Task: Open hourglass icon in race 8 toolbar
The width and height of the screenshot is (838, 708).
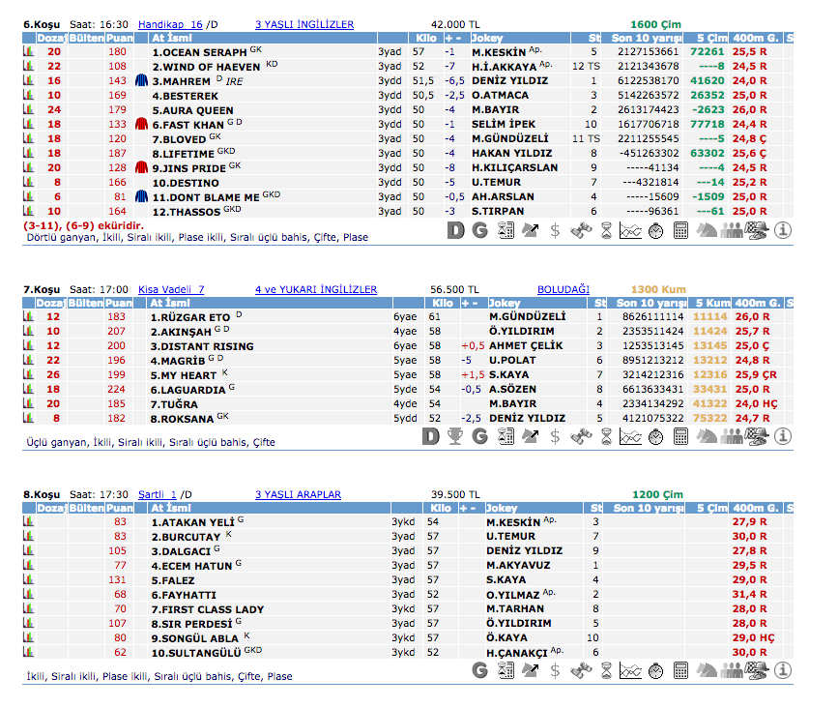Action: click(x=605, y=669)
